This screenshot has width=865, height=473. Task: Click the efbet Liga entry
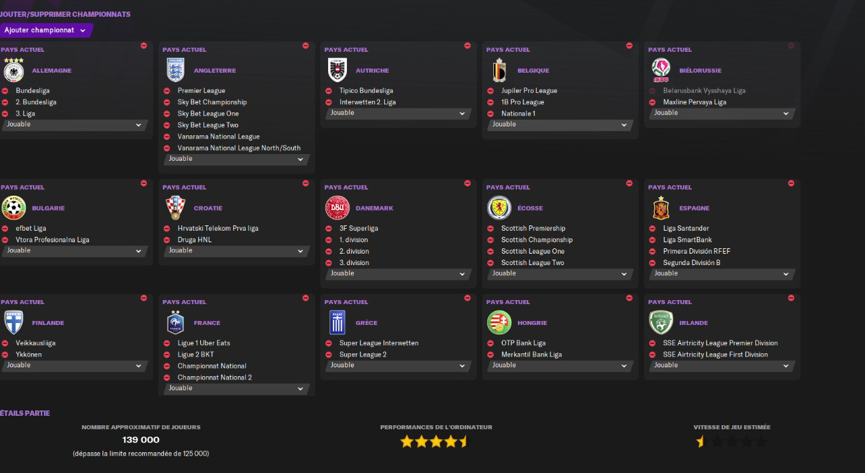(31, 229)
